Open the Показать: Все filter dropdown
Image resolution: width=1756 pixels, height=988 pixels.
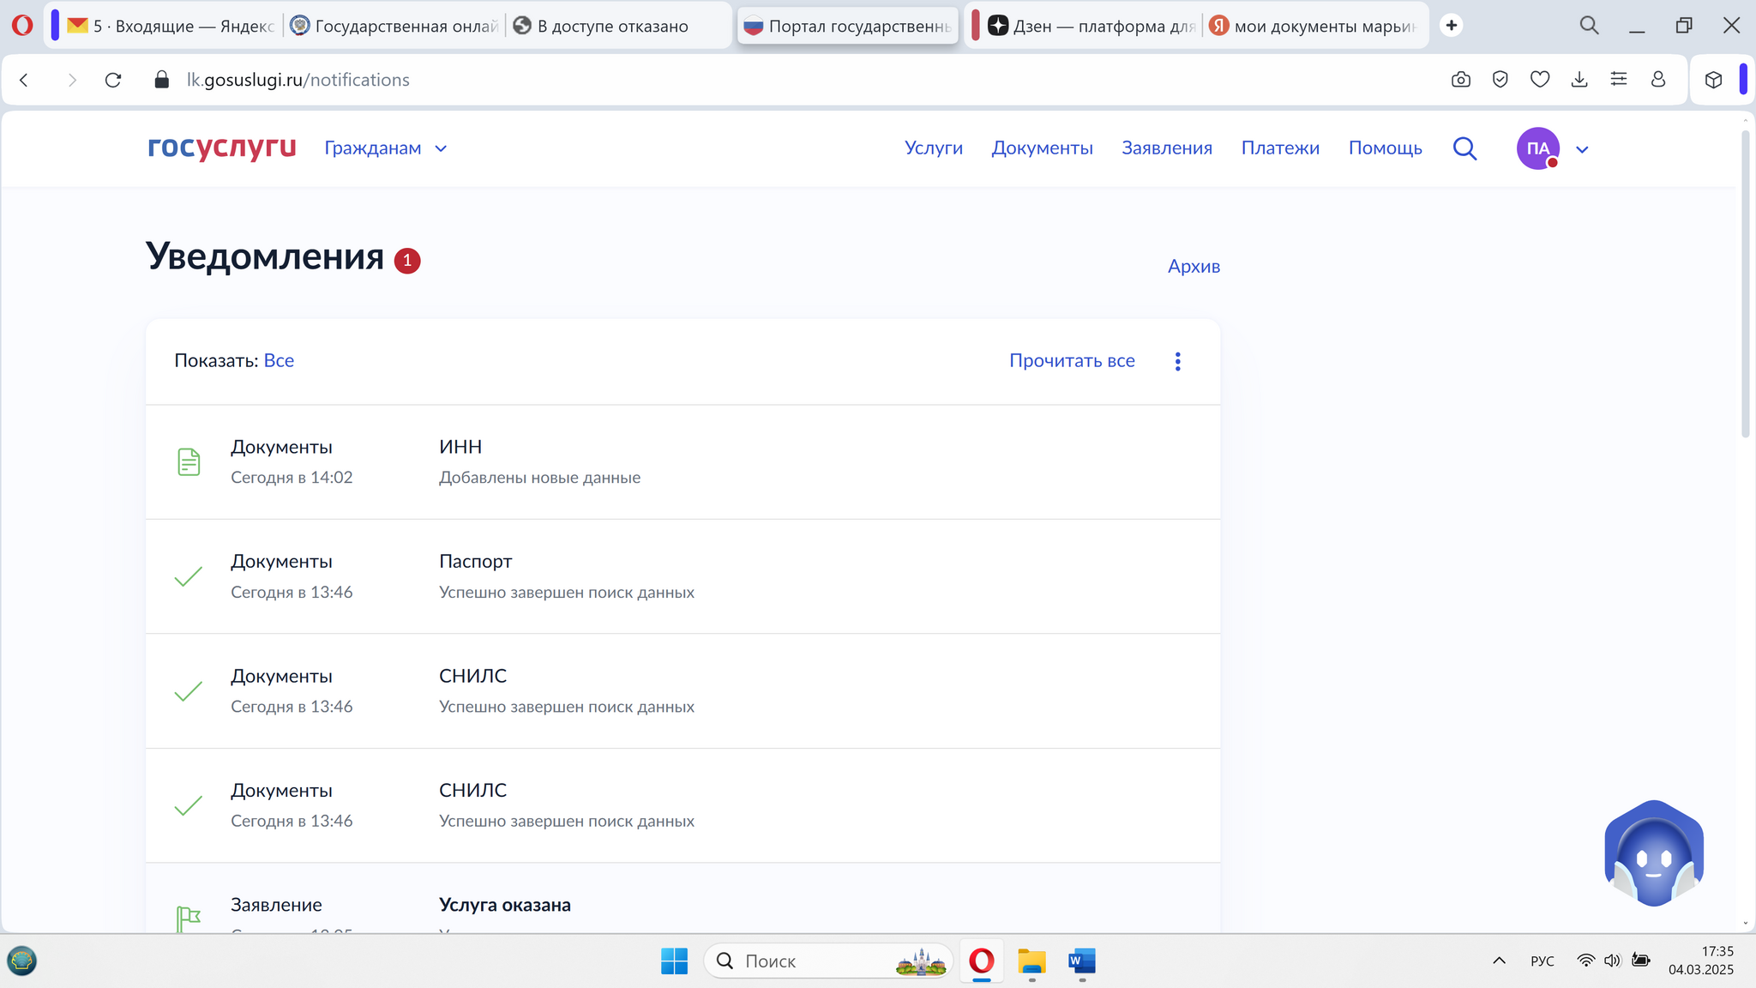tap(279, 361)
